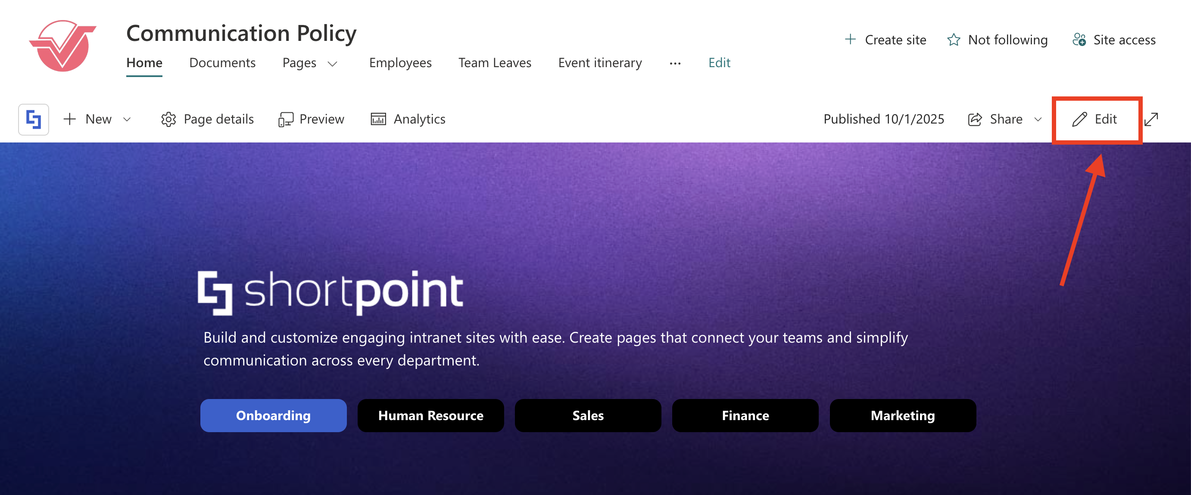Open Page details gear icon
Image resolution: width=1191 pixels, height=495 pixels.
tap(168, 119)
